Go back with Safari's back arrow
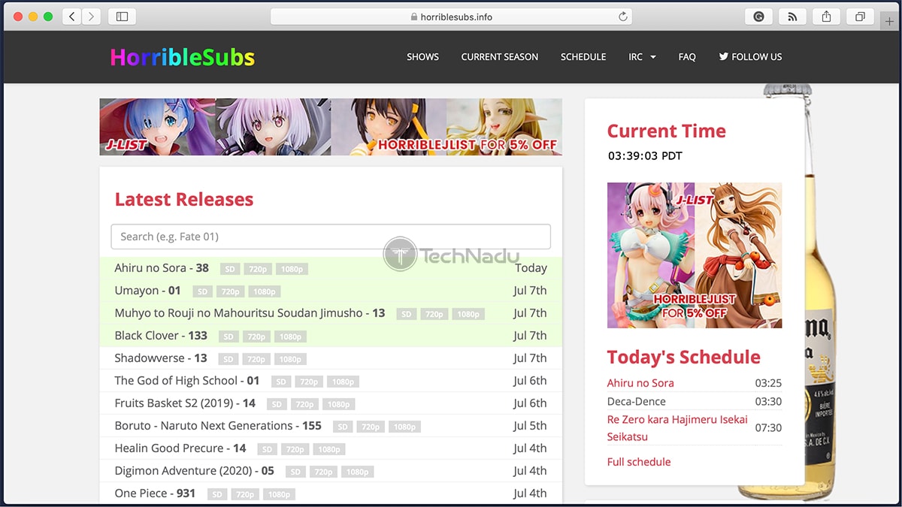Screen dimensions: 902x507 tap(72, 17)
